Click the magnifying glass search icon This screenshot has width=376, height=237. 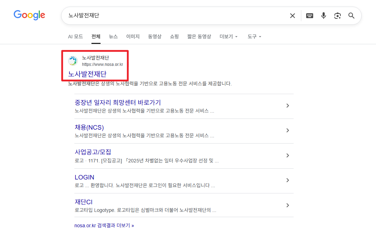351,15
